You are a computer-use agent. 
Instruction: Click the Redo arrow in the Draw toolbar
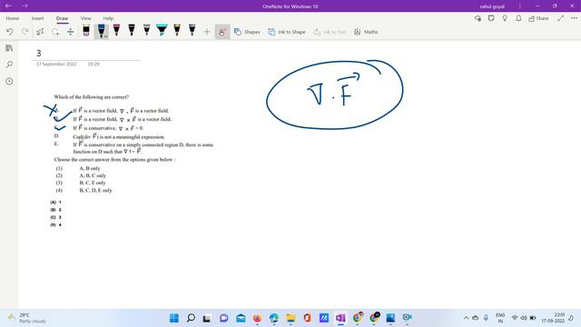[x=25, y=32]
